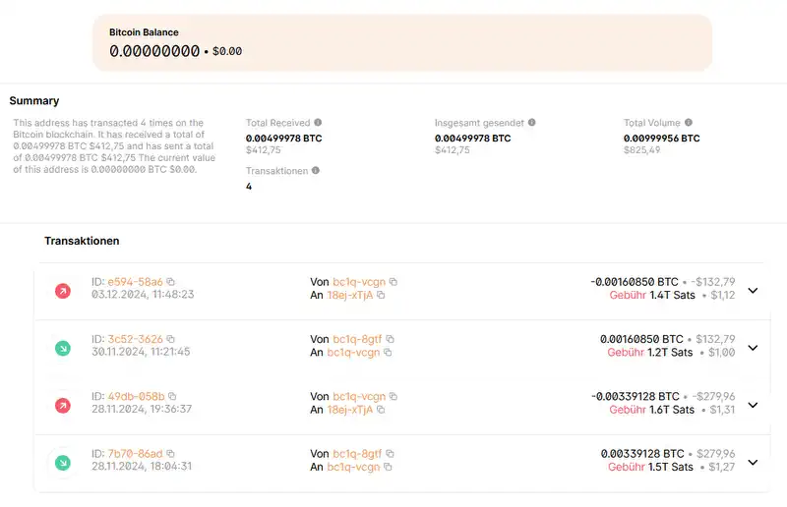Screen dimensions: 787x507
Task: Open recipient 18ej-xTjA in 49db-058b row
Action: pos(350,410)
